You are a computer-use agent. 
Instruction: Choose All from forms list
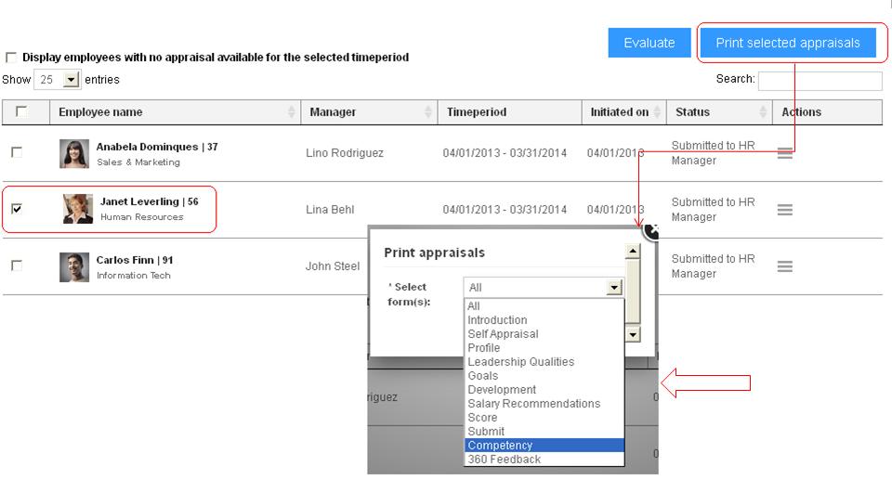point(544,306)
